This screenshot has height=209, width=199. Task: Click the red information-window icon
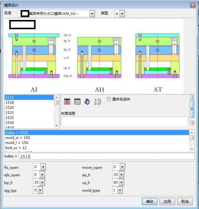[x=67, y=102]
